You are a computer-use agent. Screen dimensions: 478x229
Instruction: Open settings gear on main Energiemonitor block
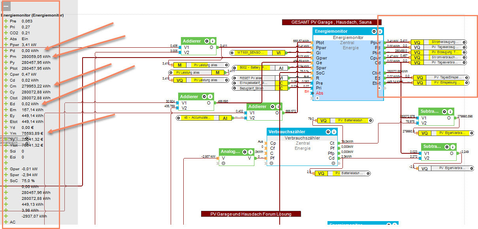pyautogui.click(x=374, y=31)
